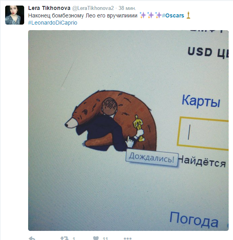Click the Найдётся text below search field
The image size is (233, 240).
[x=202, y=162]
